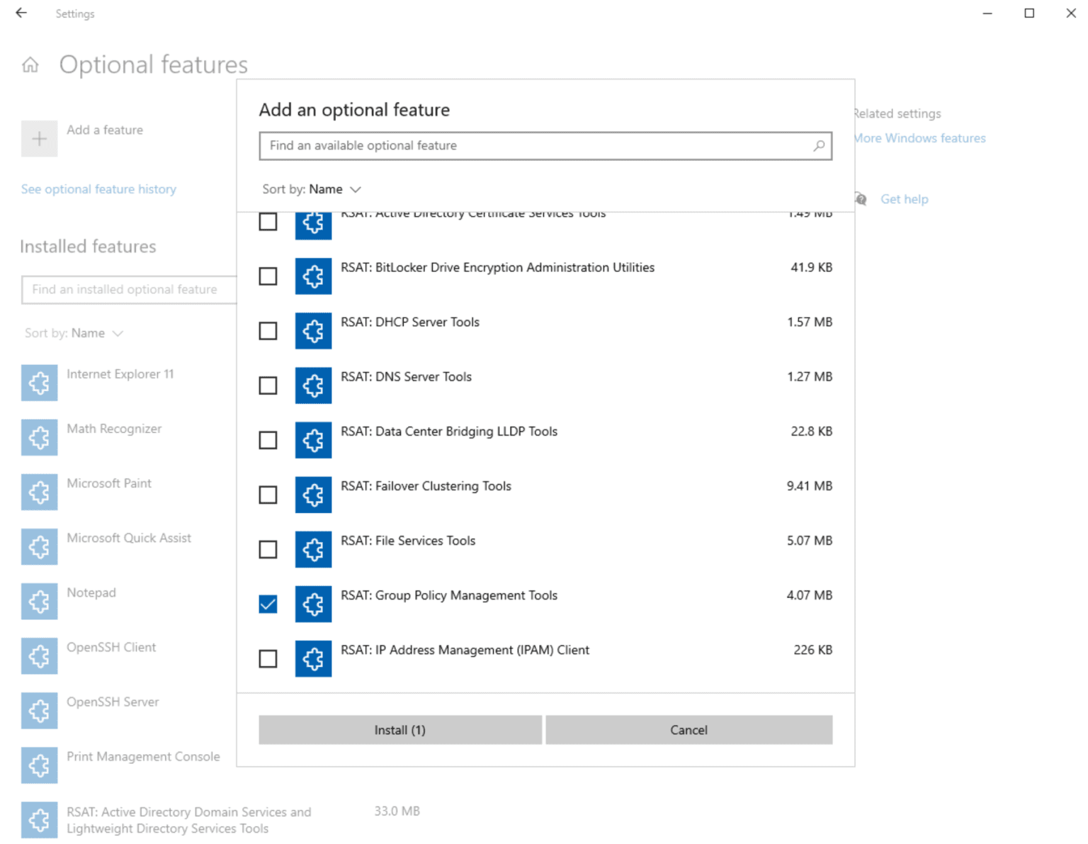
Task: Open the Sort by Name dropdown in the dialog
Action: click(x=333, y=189)
